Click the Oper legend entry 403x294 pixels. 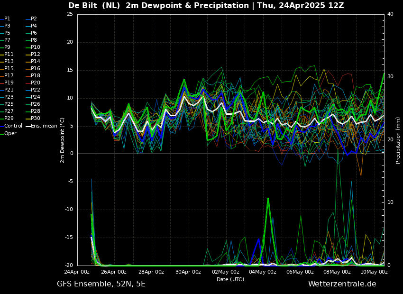tap(10, 133)
